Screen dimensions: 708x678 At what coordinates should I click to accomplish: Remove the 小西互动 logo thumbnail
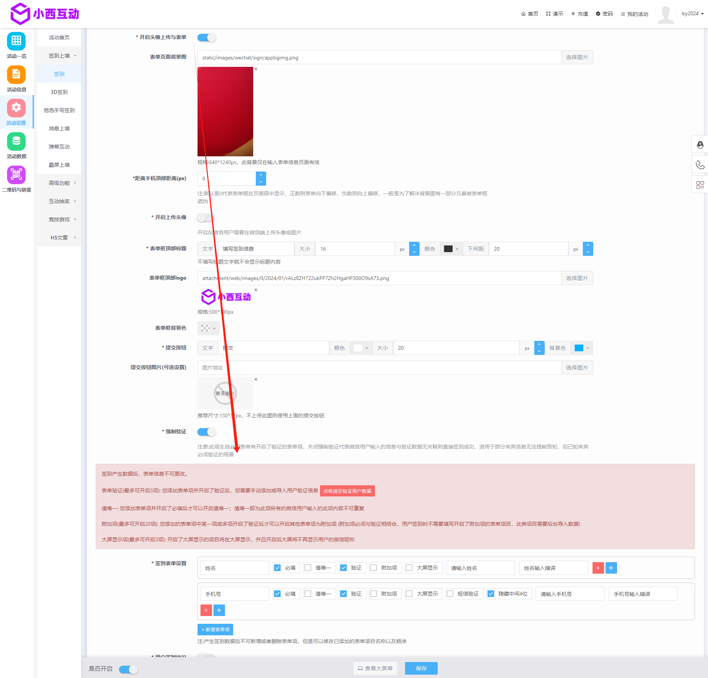(x=256, y=290)
